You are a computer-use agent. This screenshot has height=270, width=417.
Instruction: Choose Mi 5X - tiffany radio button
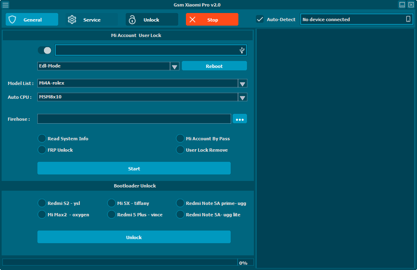111,203
